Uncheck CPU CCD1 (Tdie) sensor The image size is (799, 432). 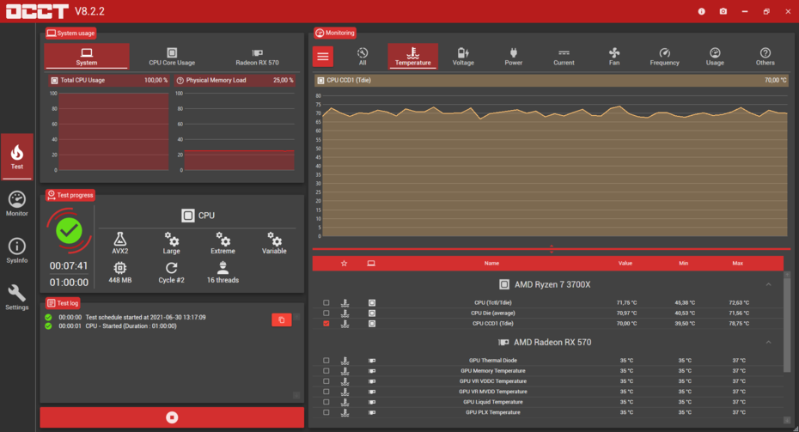(326, 324)
